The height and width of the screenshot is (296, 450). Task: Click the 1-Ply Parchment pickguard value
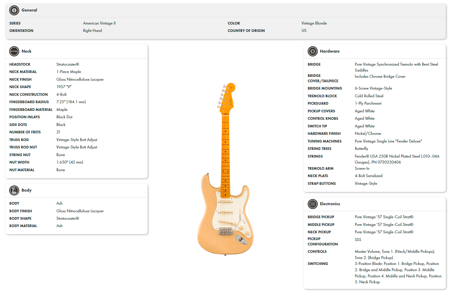point(368,103)
